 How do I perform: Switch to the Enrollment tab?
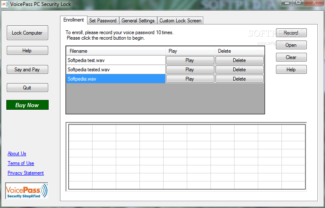pyautogui.click(x=74, y=20)
